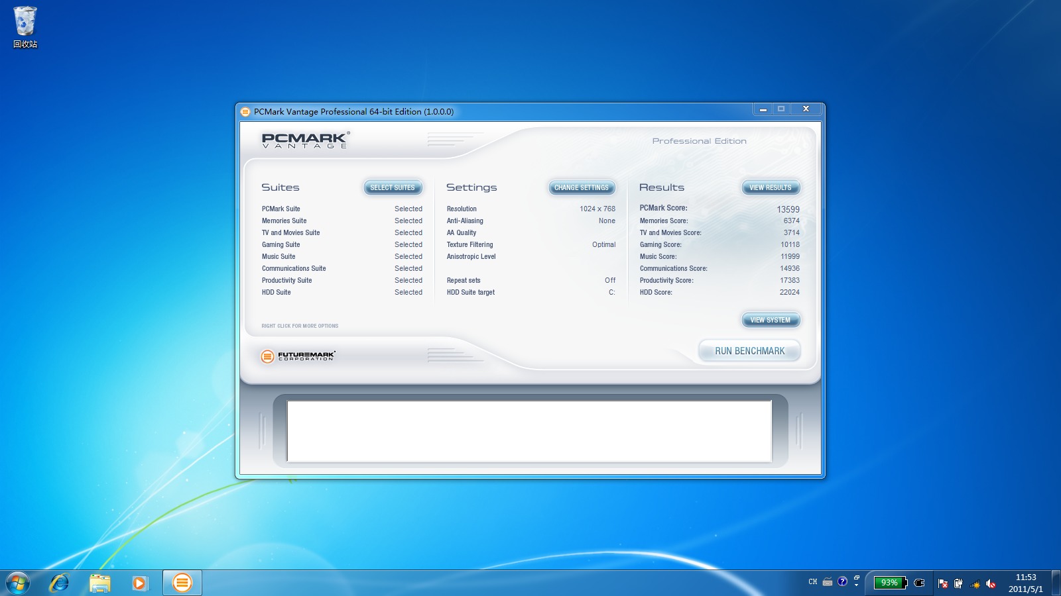Open the Recycle Bin desktop icon
This screenshot has height=596, width=1061.
(x=25, y=27)
